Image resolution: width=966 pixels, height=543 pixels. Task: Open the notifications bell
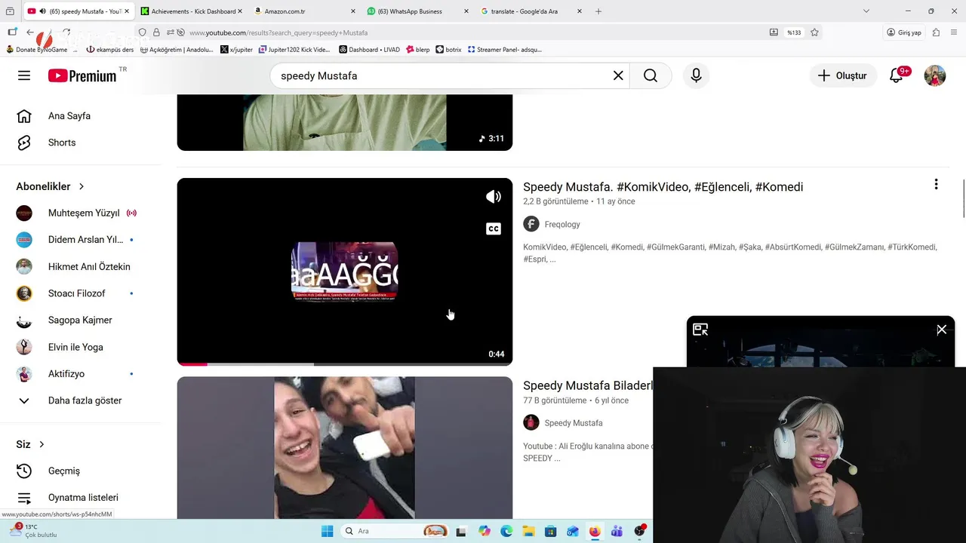click(x=897, y=75)
